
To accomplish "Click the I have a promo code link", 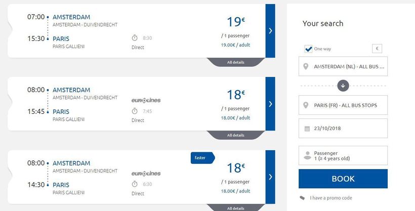I will point(330,198).
